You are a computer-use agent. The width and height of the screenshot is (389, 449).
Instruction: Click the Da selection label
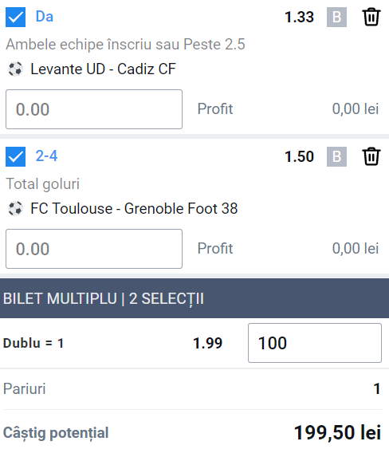point(45,16)
